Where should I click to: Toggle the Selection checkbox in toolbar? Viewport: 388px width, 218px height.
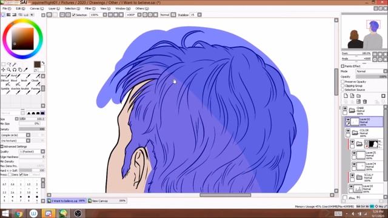pos(73,15)
